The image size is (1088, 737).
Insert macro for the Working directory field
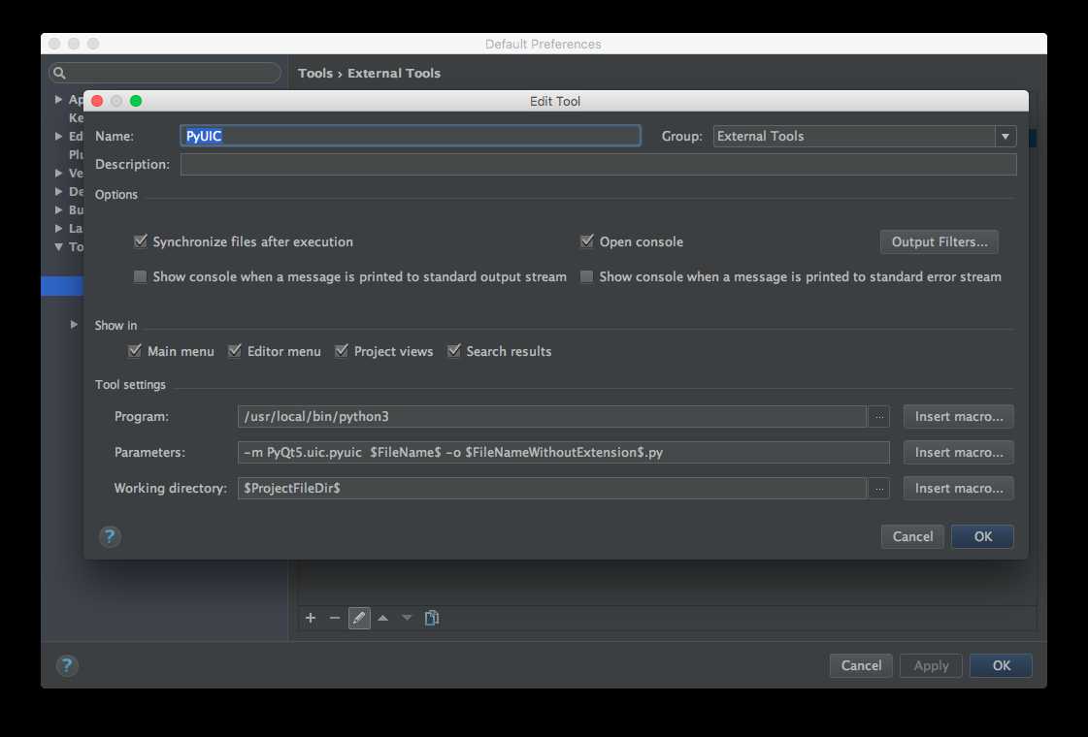tap(959, 488)
